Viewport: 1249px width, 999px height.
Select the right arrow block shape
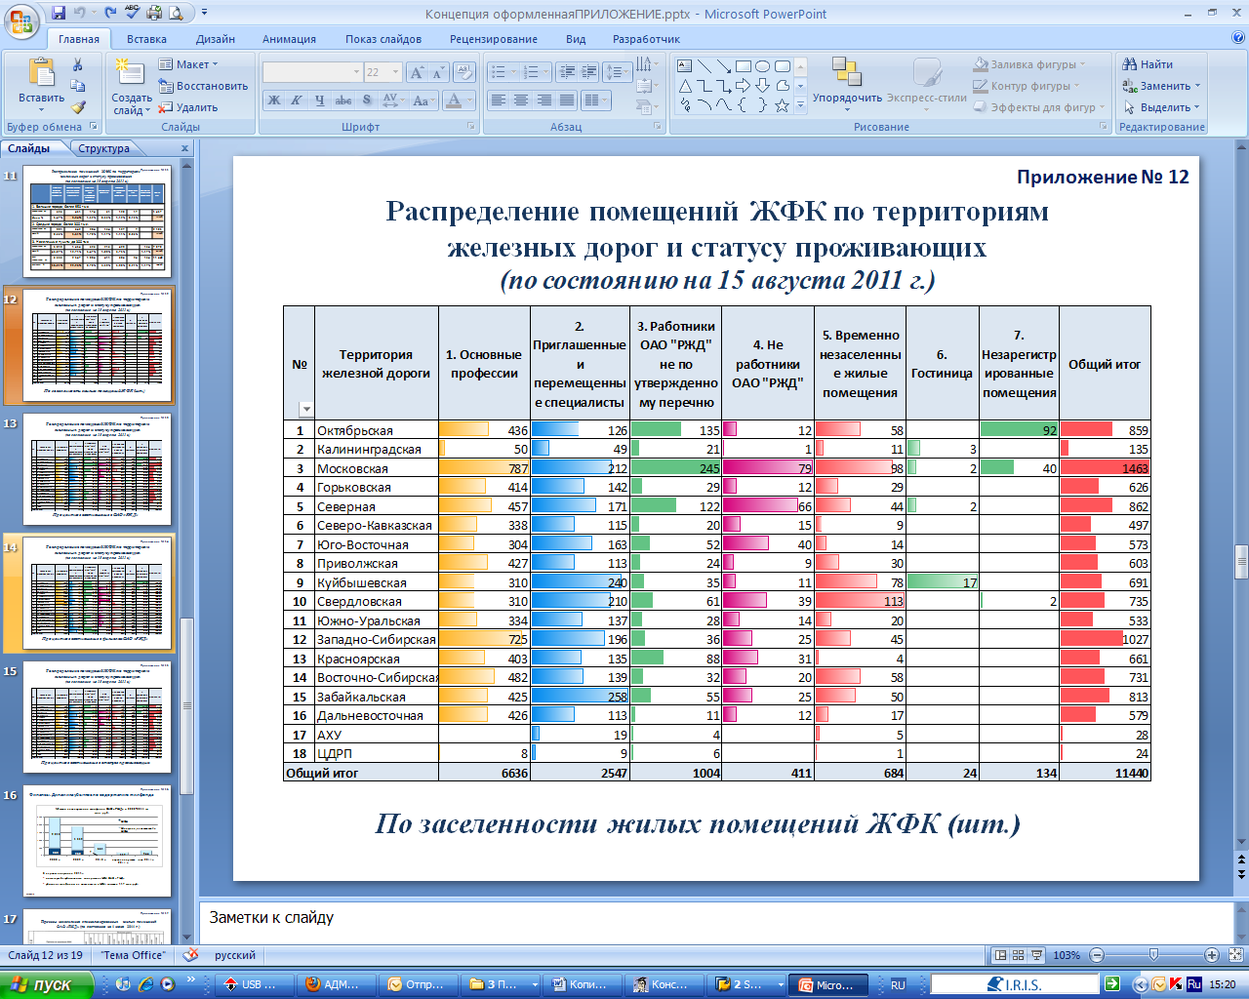(743, 86)
